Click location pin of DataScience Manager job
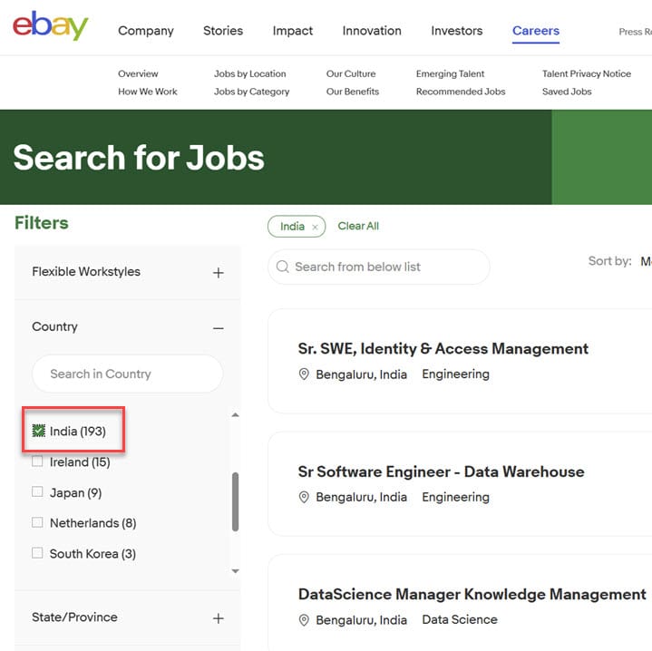This screenshot has height=651, width=652. (x=305, y=620)
